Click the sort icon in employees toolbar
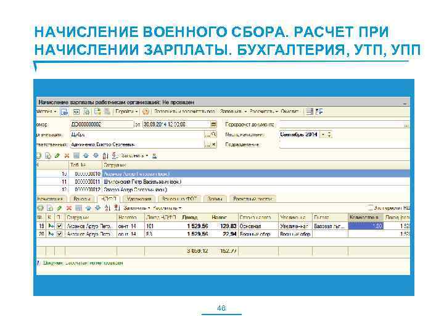This screenshot has height=333, width=444. click(x=105, y=156)
